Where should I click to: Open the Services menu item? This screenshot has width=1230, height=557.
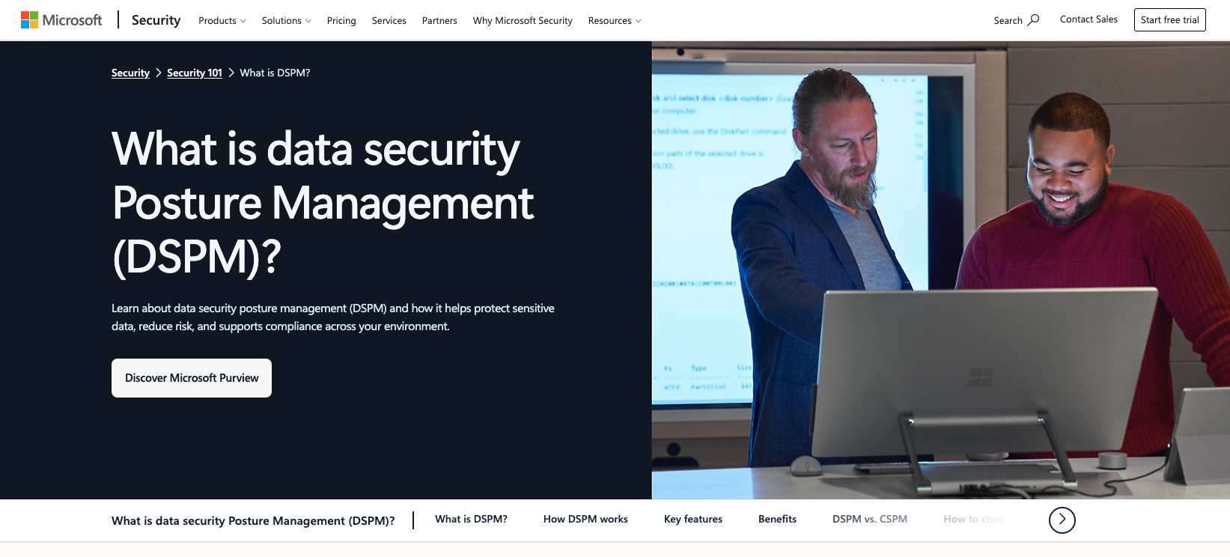[x=389, y=21]
